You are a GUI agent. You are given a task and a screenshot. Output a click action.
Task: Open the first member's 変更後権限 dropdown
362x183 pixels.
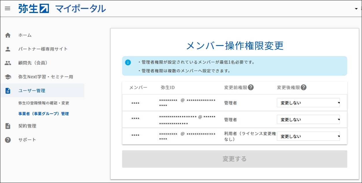tap(308, 103)
